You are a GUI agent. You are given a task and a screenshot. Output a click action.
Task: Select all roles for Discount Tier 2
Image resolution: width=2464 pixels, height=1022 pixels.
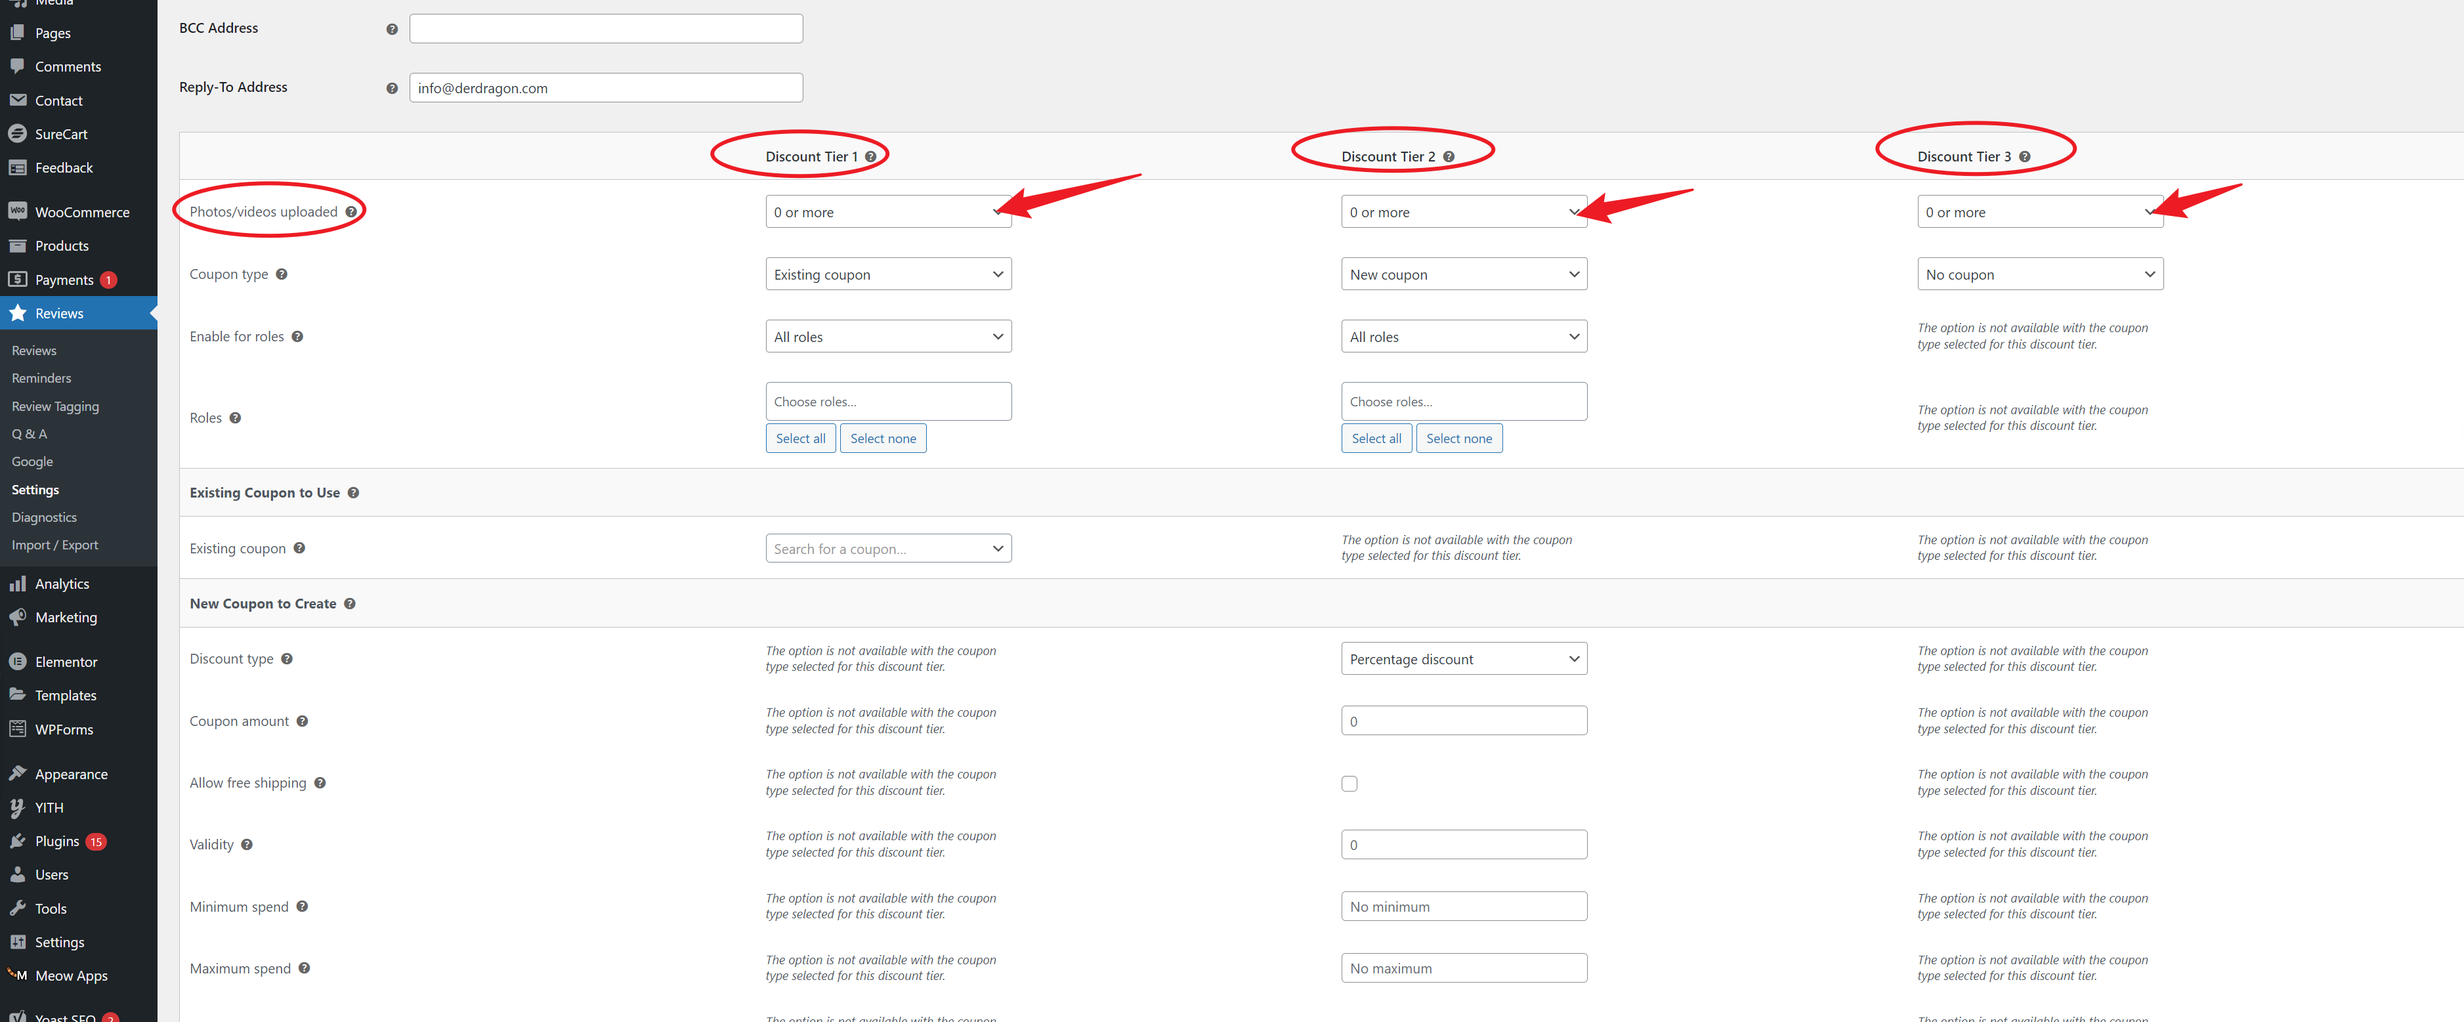1376,437
